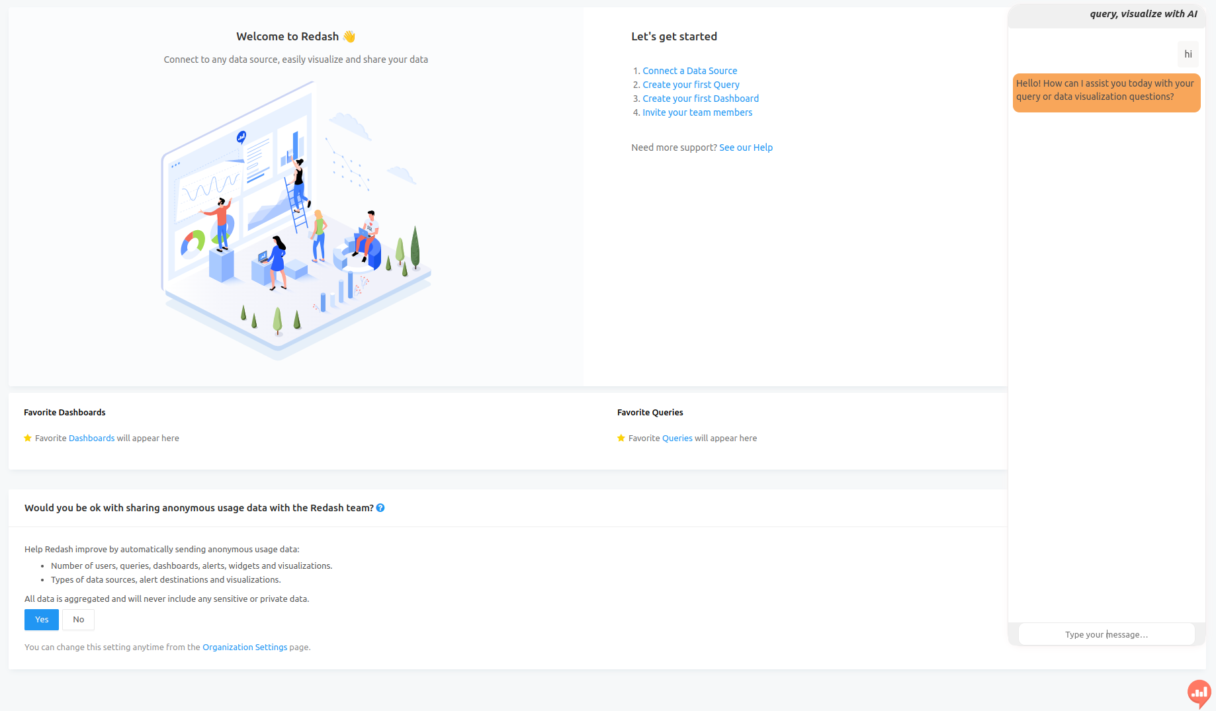This screenshot has height=711, width=1216.
Task: Click the 'hi' chat message bubble
Action: 1188,54
